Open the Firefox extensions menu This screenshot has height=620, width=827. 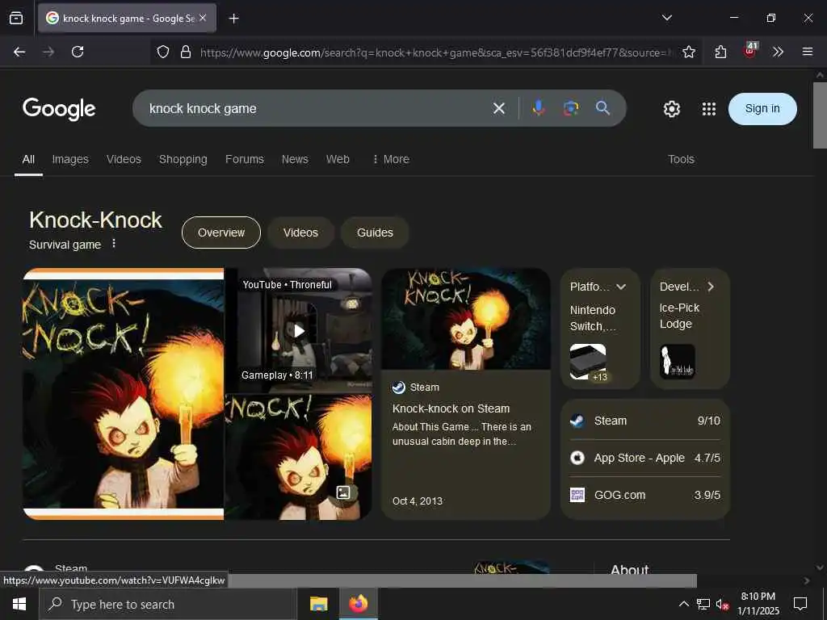pos(720,52)
